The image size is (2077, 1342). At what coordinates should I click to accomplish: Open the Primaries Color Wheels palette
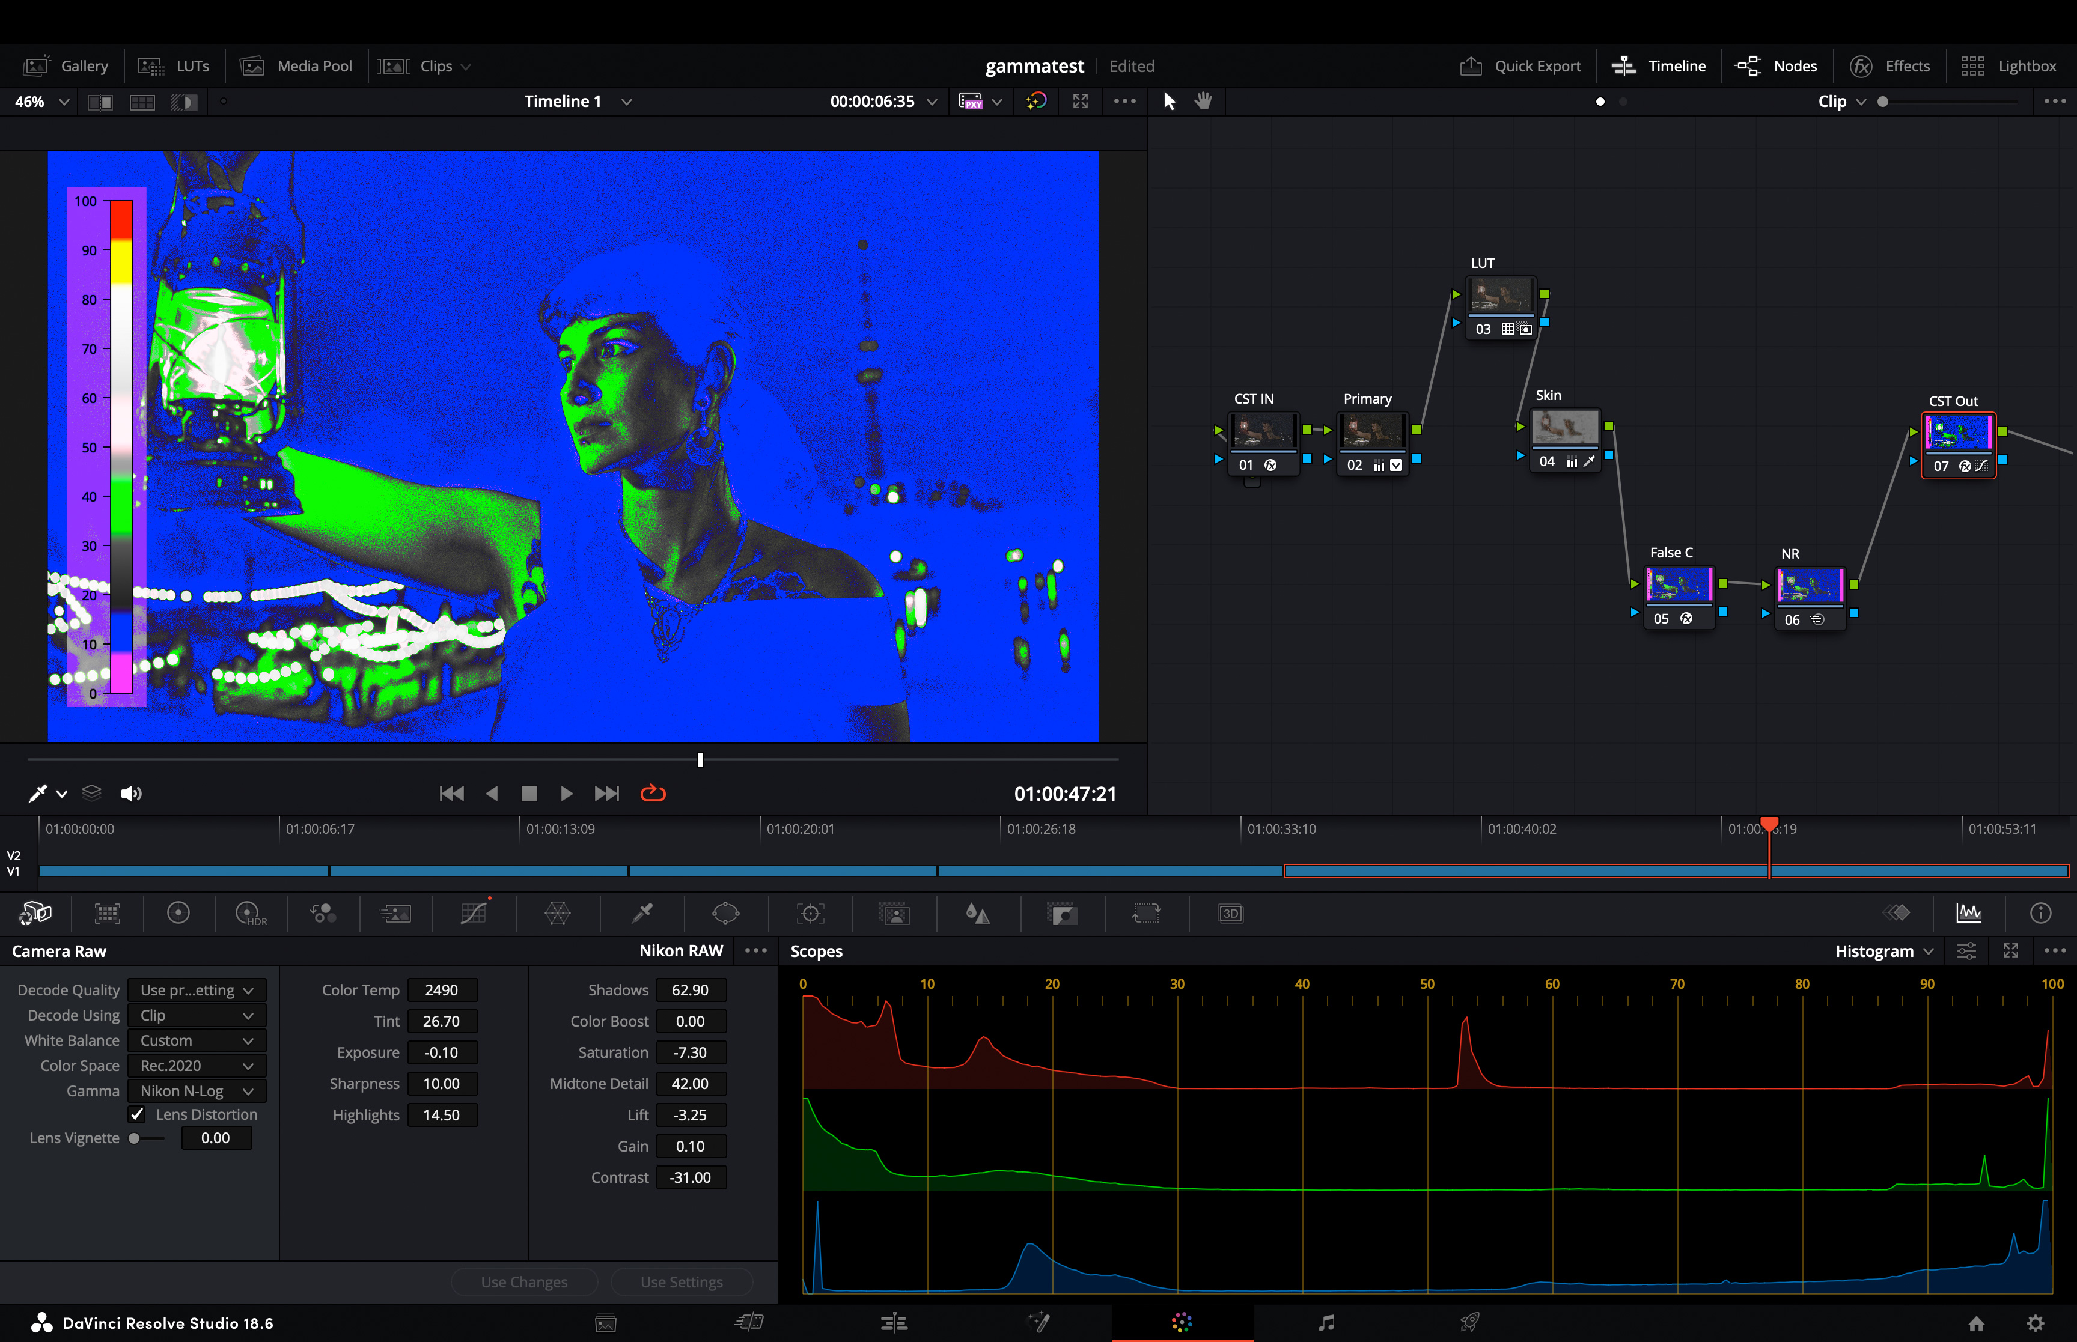coord(178,913)
